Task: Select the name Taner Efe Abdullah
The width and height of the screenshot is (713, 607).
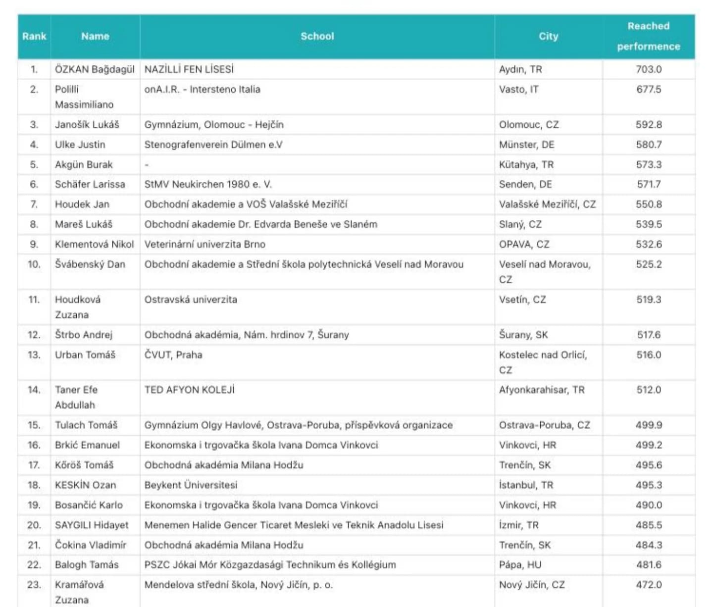Action: pos(76,397)
